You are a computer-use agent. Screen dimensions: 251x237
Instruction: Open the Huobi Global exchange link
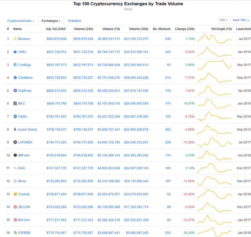point(27,129)
